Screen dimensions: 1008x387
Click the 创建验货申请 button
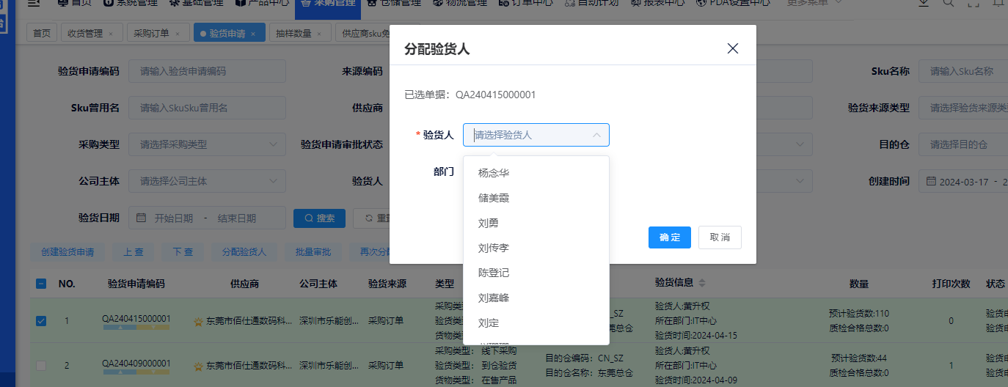click(x=67, y=252)
